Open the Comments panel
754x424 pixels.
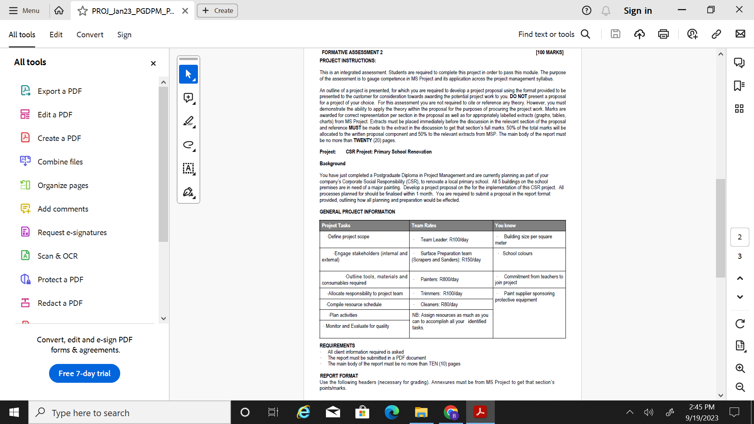point(739,62)
